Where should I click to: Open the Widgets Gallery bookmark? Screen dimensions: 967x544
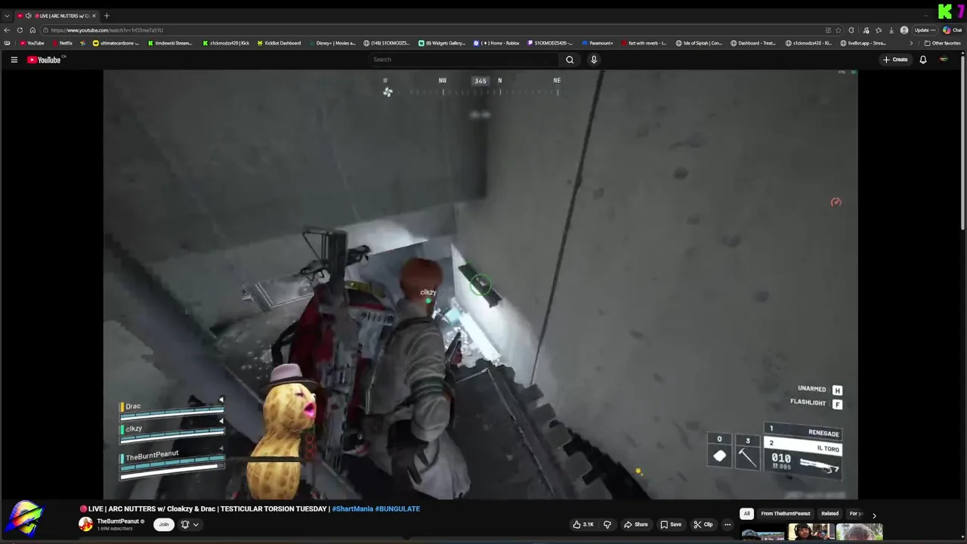(x=442, y=43)
